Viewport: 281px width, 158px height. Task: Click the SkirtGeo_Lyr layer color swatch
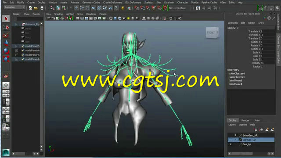(240, 140)
